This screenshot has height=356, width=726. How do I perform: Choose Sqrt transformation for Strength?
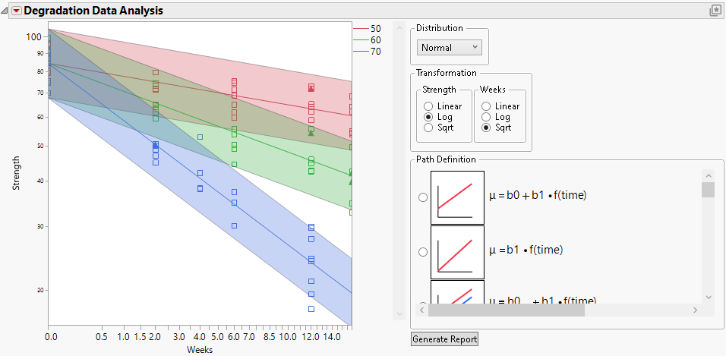pyautogui.click(x=429, y=128)
